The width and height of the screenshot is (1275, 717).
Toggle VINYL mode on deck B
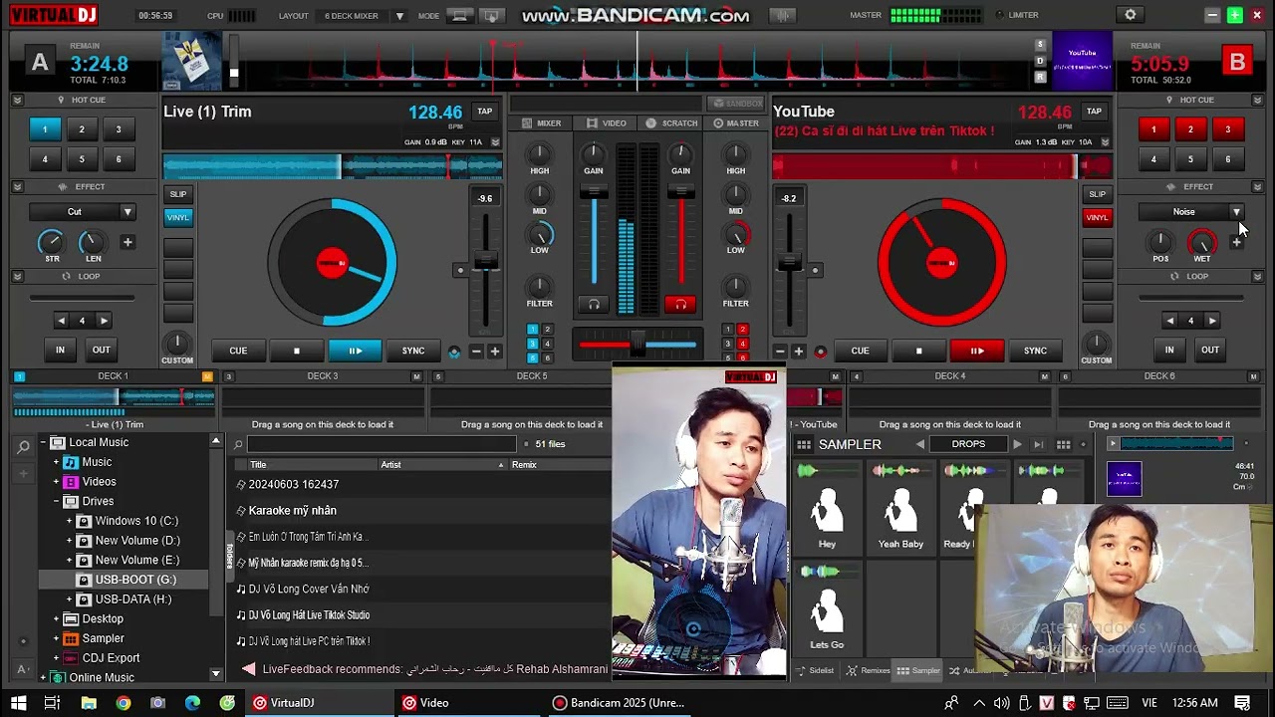pyautogui.click(x=1097, y=217)
